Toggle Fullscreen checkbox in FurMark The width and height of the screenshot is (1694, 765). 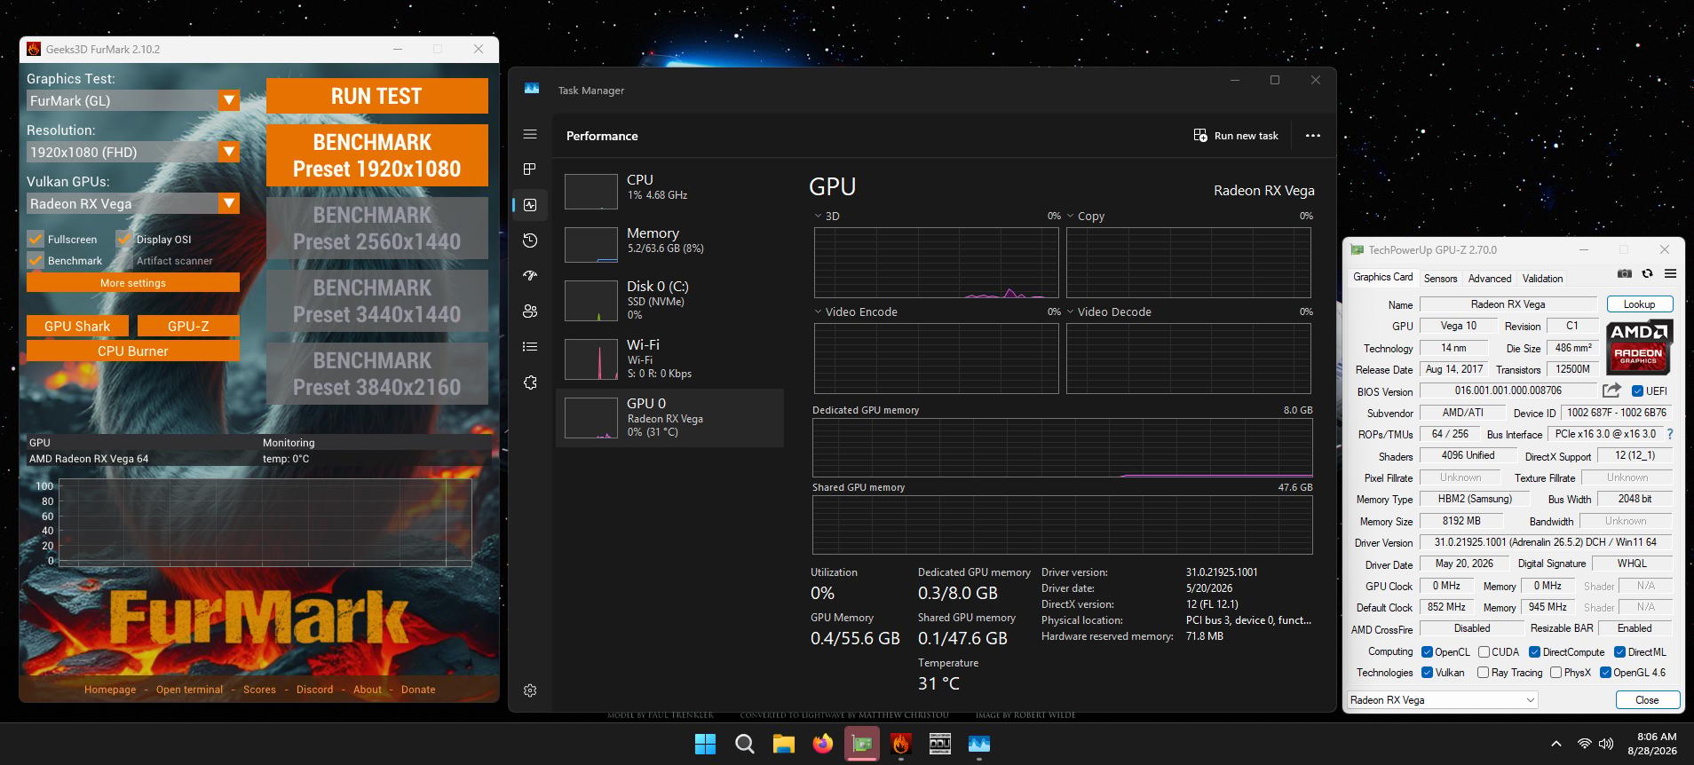[x=36, y=239]
